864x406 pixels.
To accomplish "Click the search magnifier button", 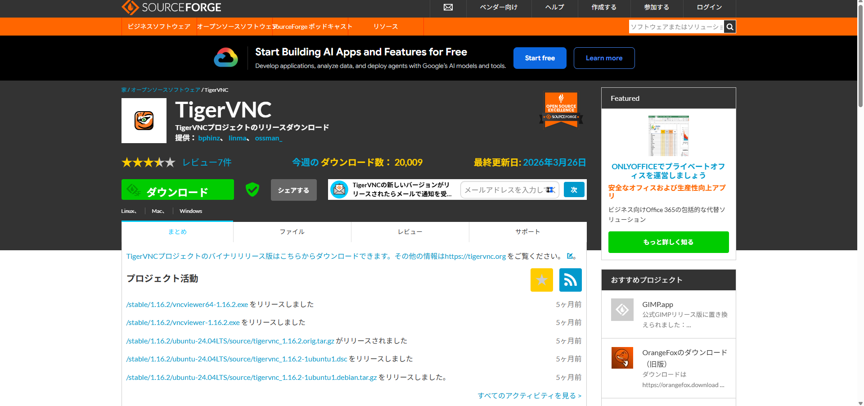I will pyautogui.click(x=730, y=27).
